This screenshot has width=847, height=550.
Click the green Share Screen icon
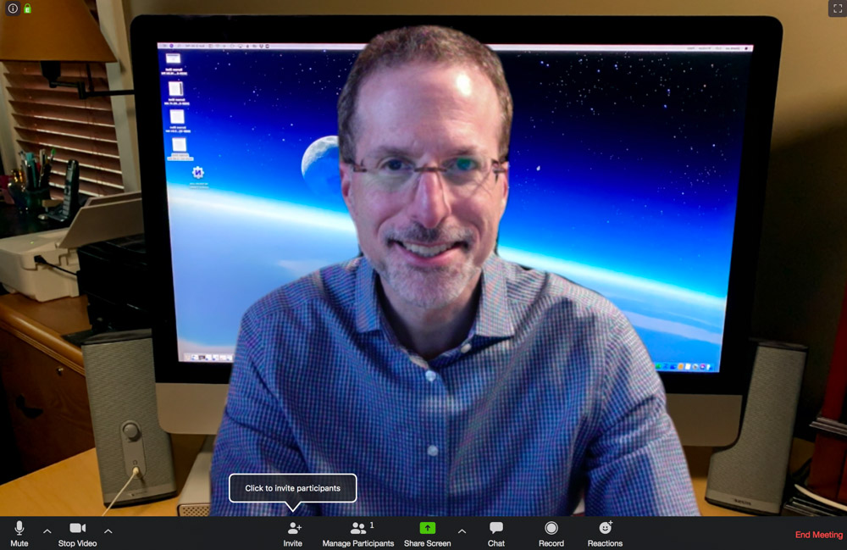point(427,529)
